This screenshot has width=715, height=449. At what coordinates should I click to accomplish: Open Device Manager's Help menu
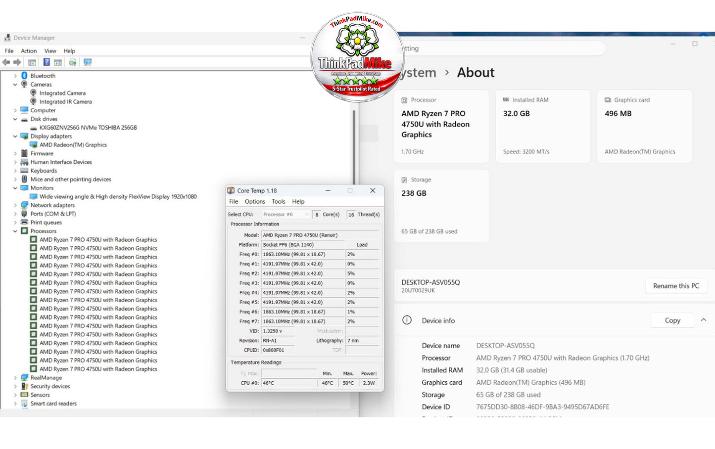(69, 51)
